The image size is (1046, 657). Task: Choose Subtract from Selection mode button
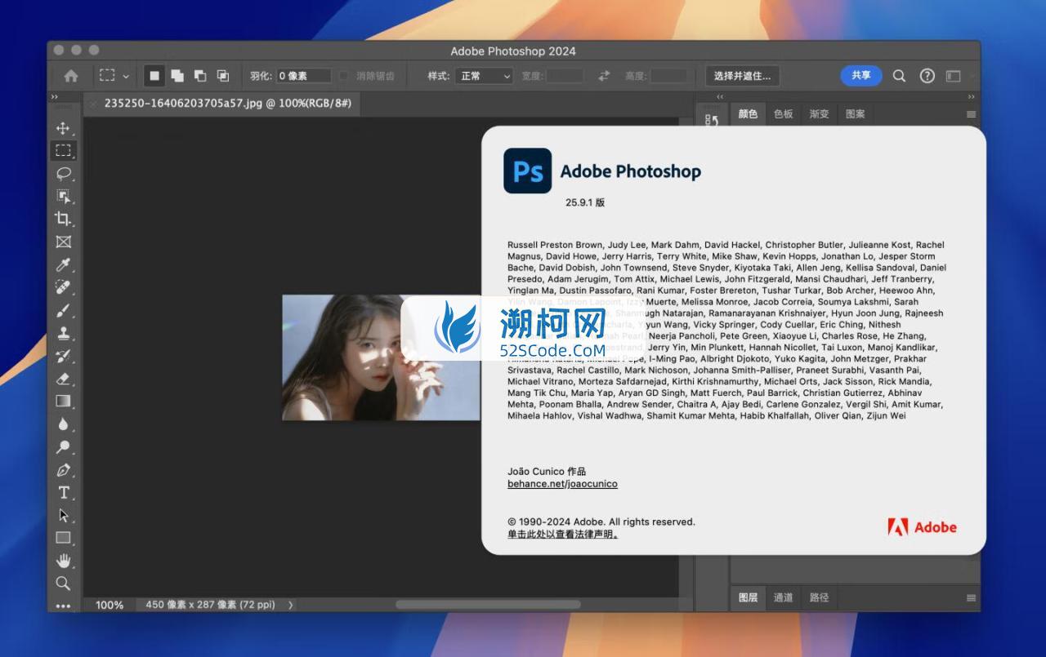tap(200, 75)
